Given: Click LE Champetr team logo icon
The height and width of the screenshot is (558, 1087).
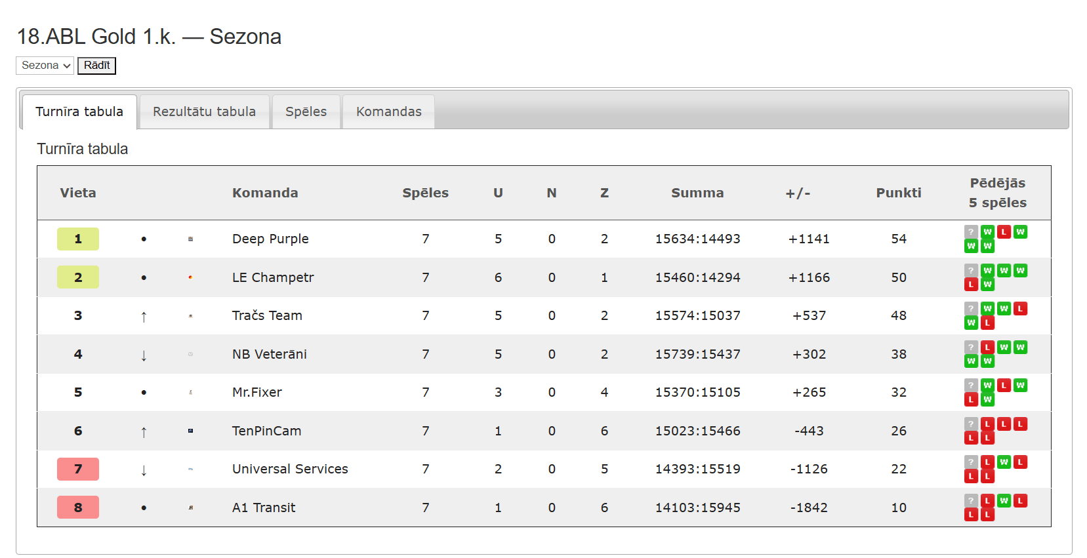Looking at the screenshot, I should click(190, 277).
